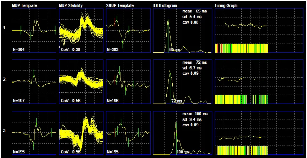Click the Firing Graph column heading
The height and width of the screenshot is (158, 307).
pos(226,6)
